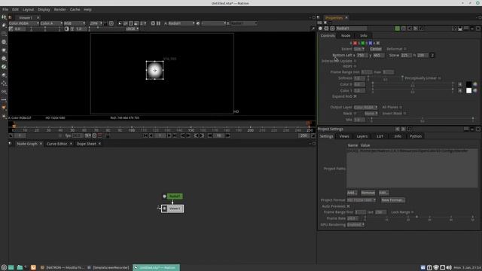Viewport: 482px width, 271px height.
Task: Open the Cache menu
Action: (x=75, y=10)
